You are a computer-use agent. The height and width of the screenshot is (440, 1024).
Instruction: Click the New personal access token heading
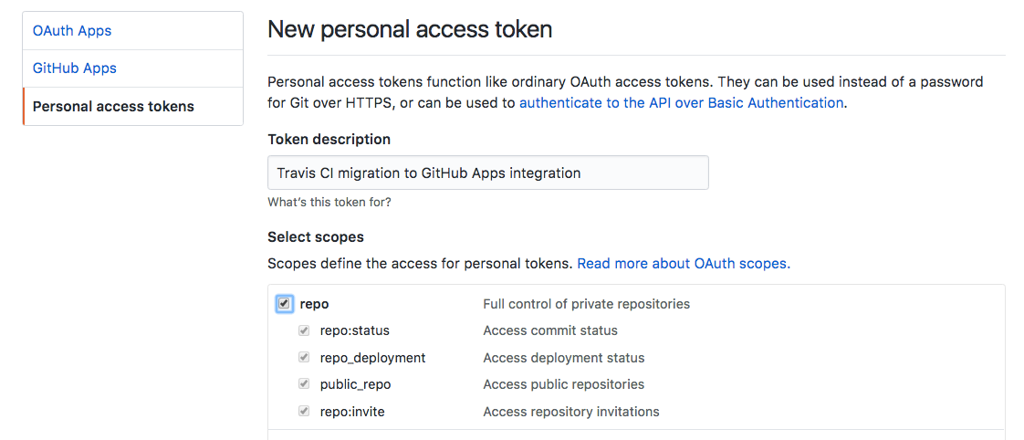(x=410, y=29)
